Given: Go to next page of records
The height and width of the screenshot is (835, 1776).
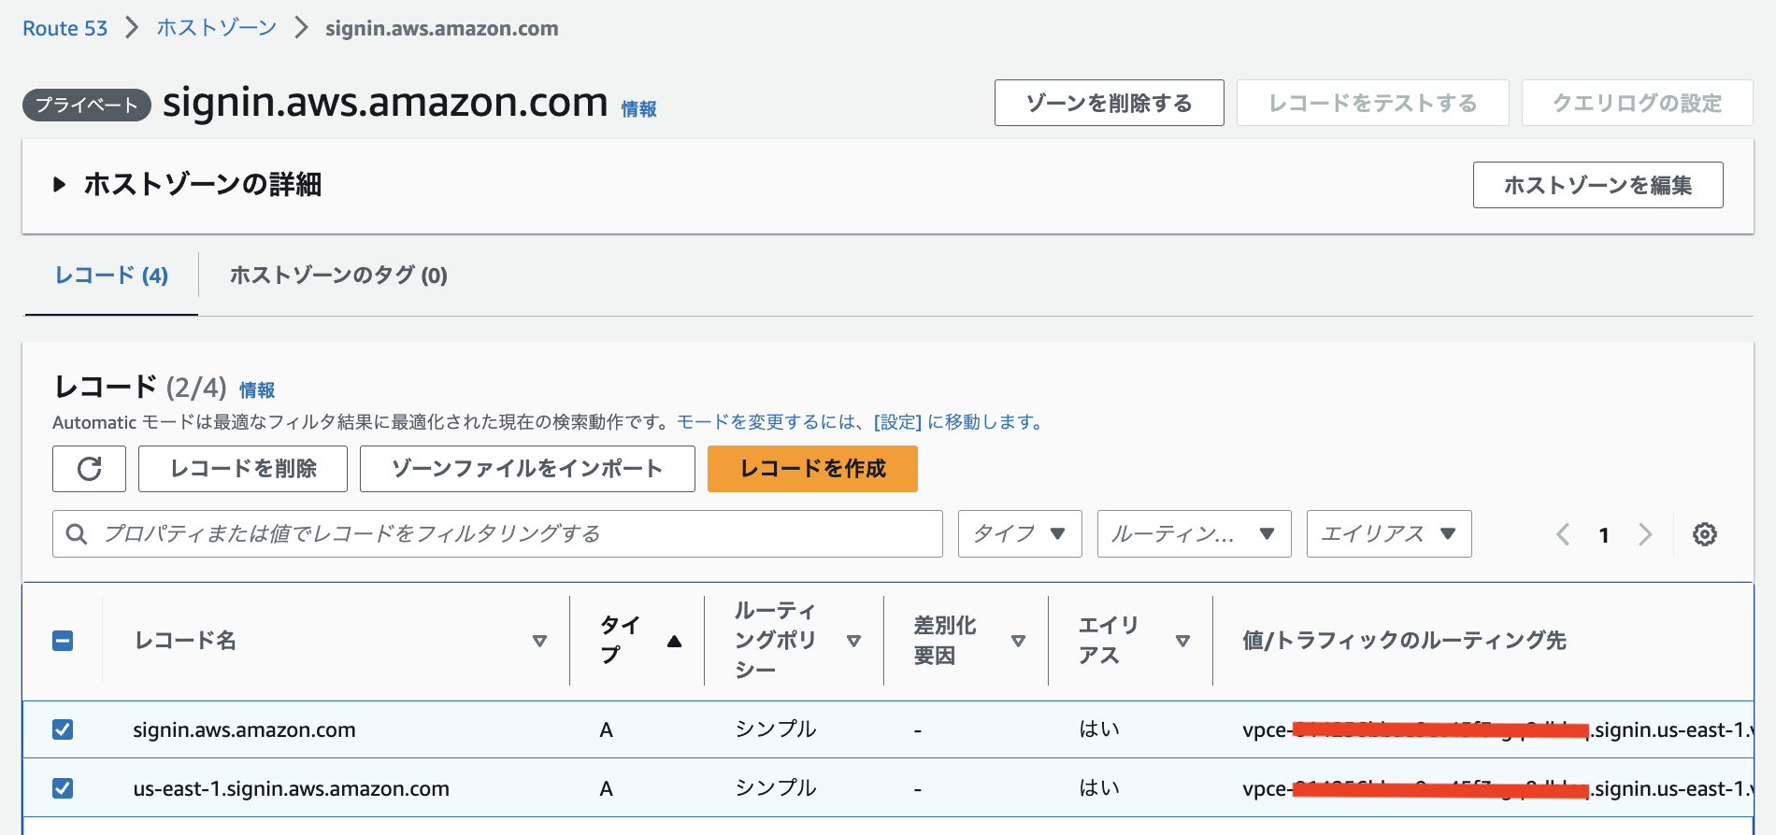Looking at the screenshot, I should (1645, 534).
